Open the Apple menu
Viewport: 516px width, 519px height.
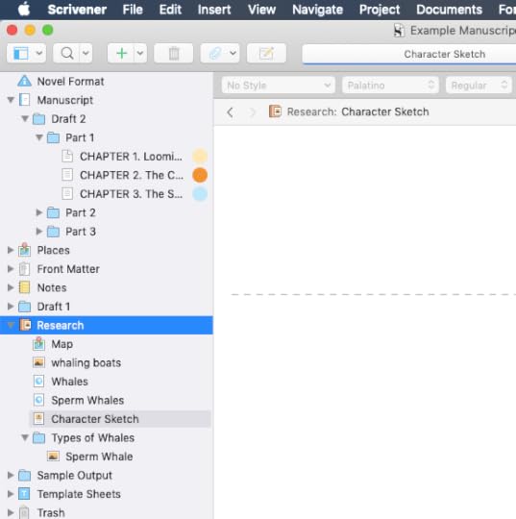click(x=24, y=10)
